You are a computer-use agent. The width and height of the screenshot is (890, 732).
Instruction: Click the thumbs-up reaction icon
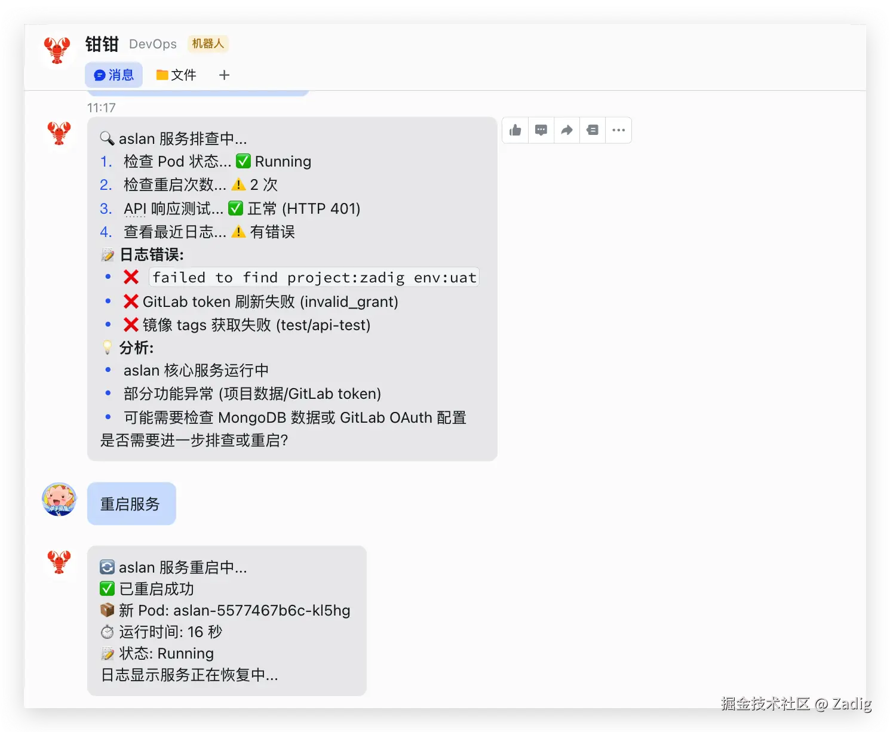[x=515, y=130]
